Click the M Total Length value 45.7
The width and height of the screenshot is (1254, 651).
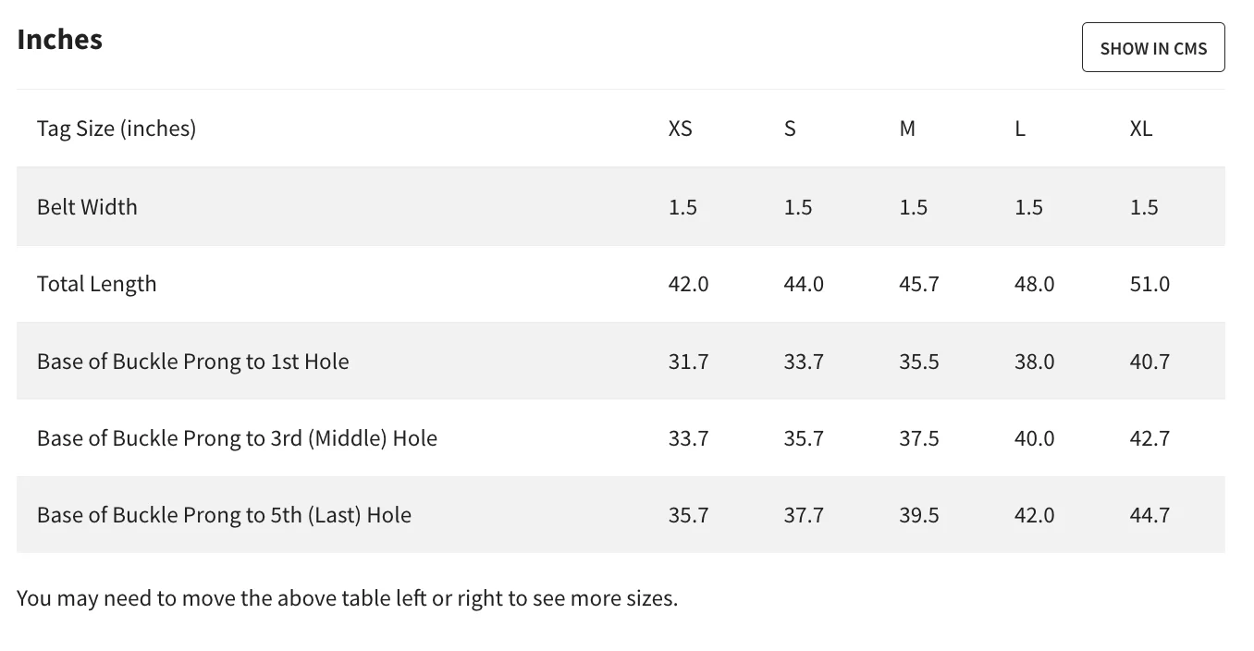[x=918, y=284]
